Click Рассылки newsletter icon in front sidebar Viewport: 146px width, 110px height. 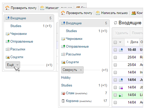63,54
